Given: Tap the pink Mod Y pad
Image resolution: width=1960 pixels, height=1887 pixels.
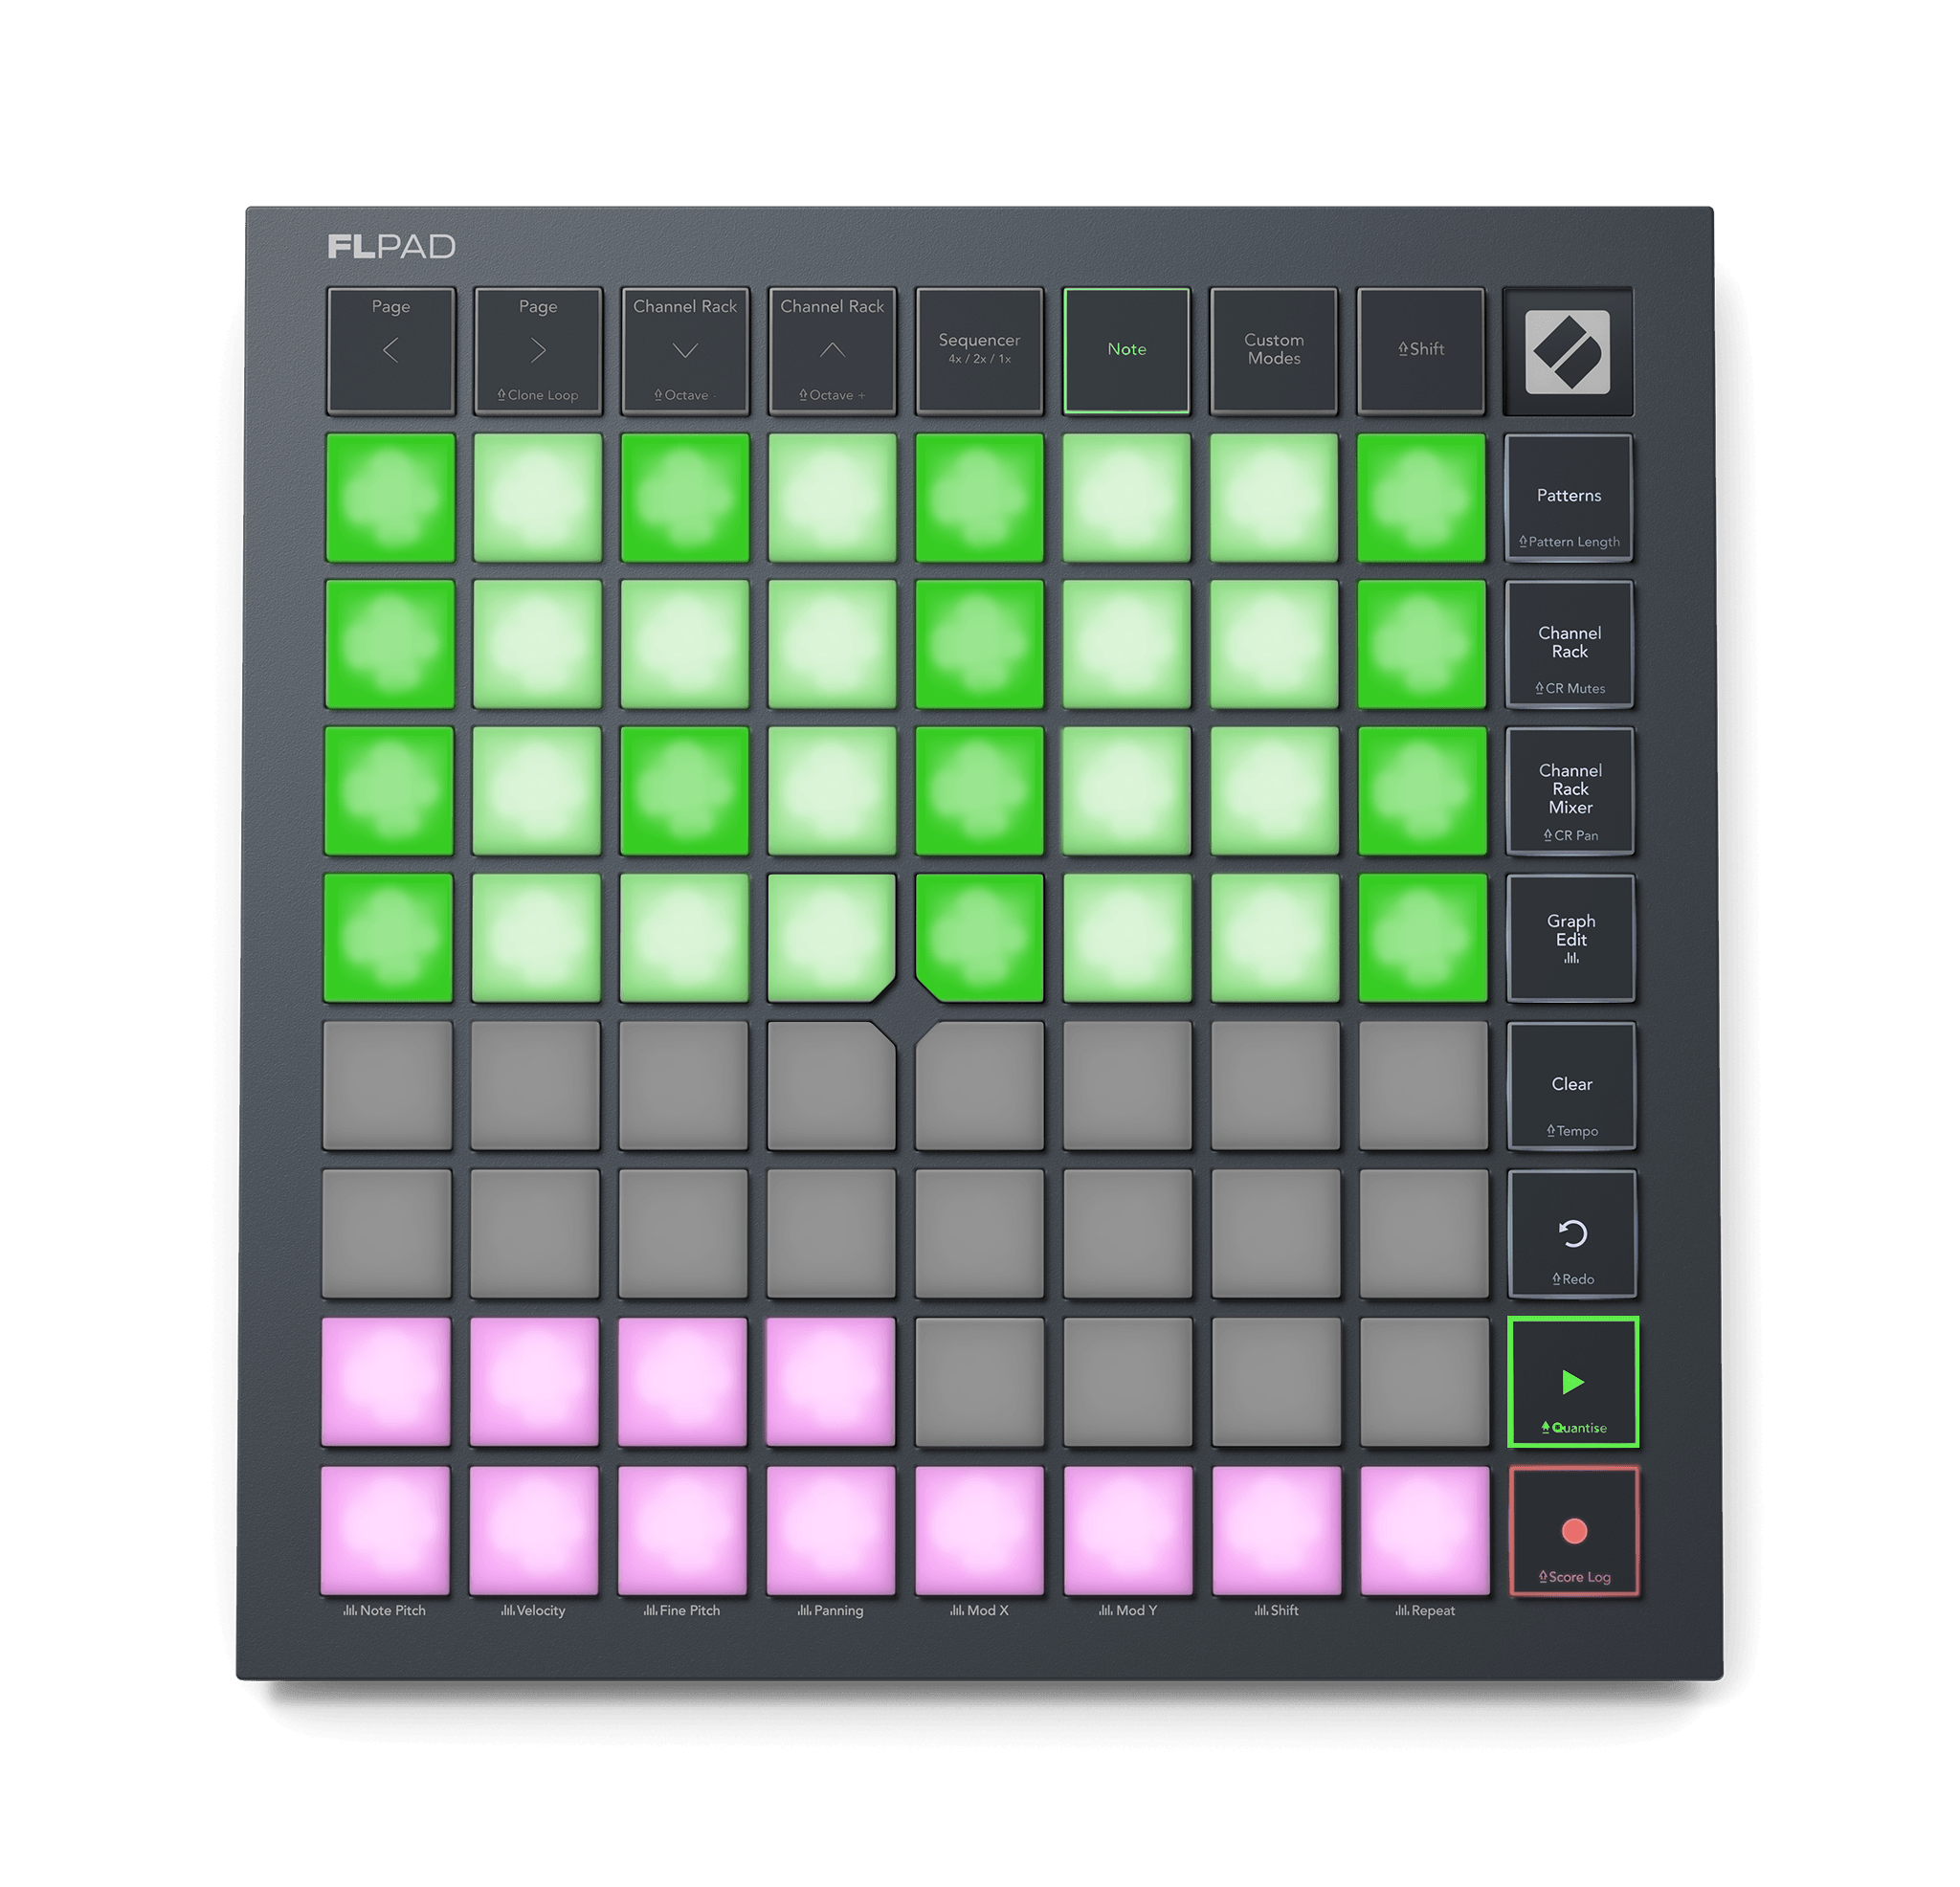Looking at the screenshot, I should tap(1128, 1530).
